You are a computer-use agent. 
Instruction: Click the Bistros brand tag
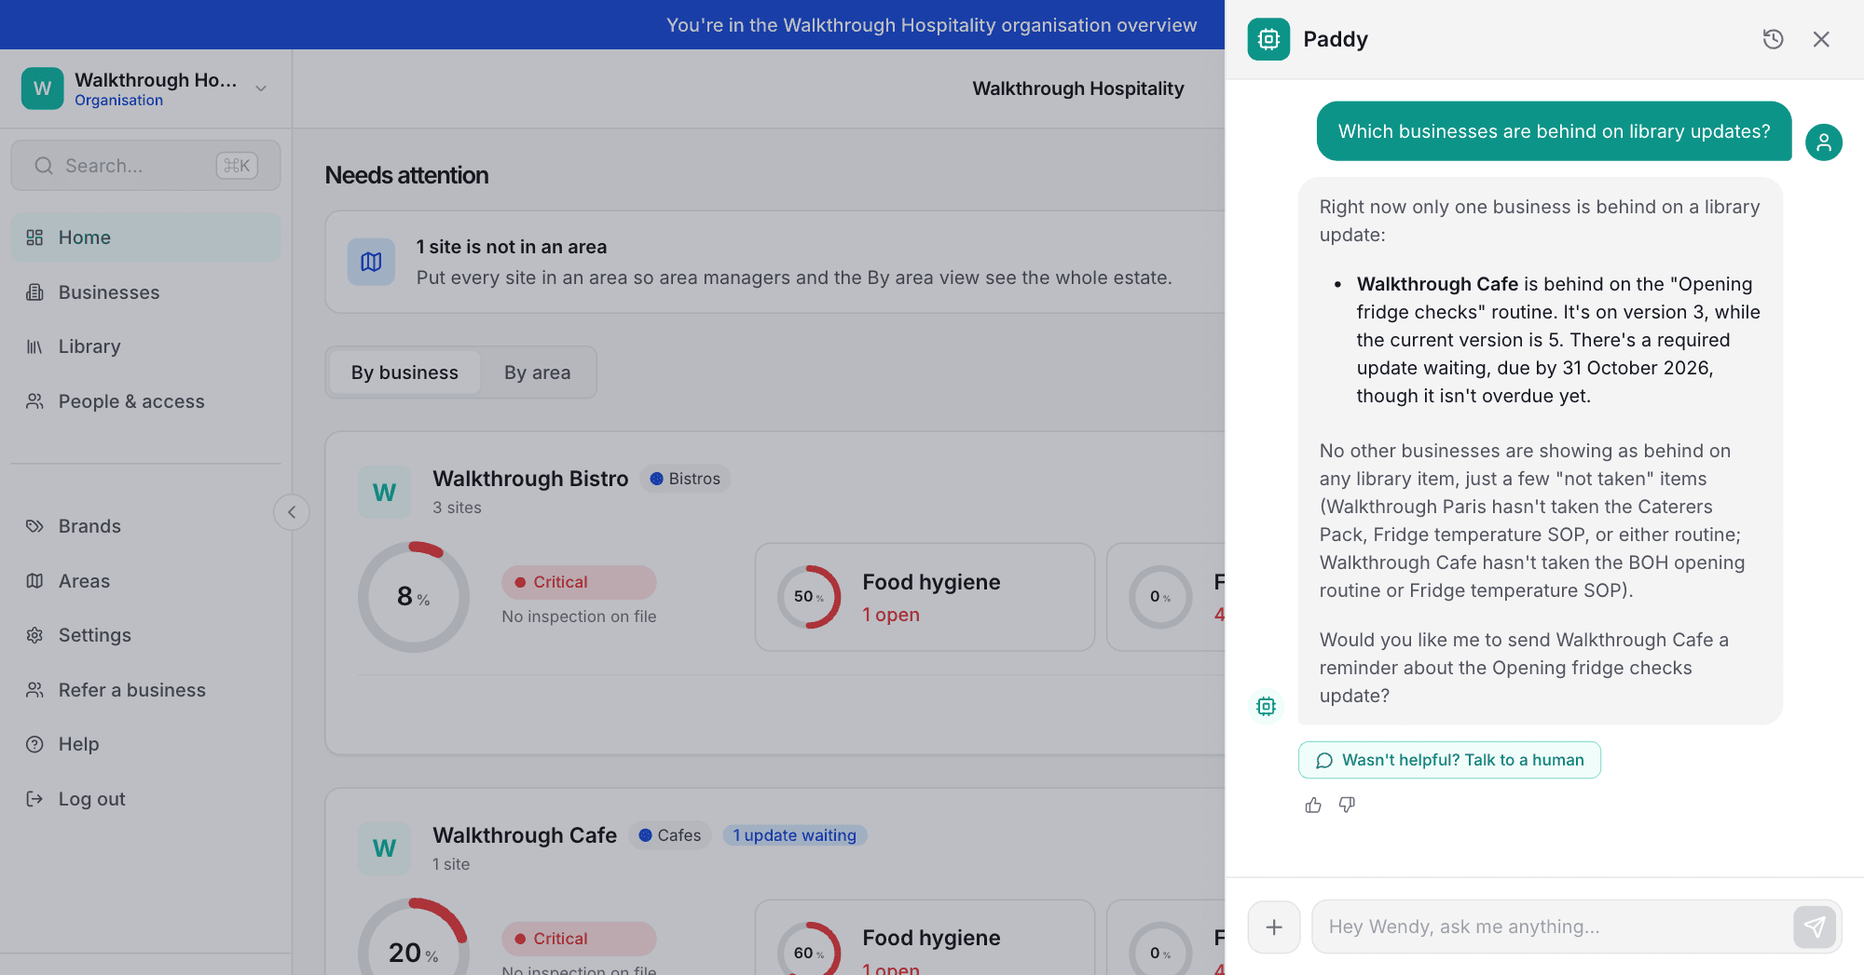click(x=685, y=479)
